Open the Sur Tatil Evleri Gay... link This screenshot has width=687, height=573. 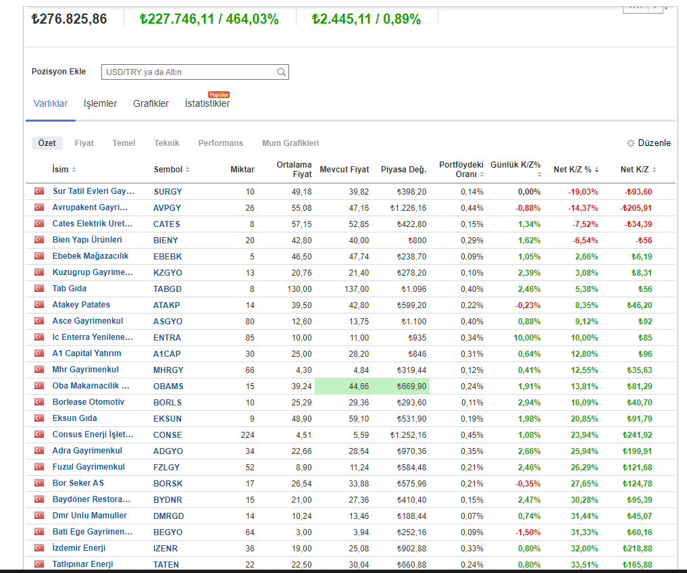pos(94,191)
